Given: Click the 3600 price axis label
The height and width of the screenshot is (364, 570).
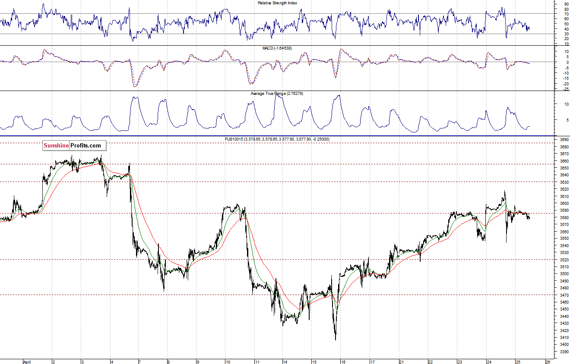Looking at the screenshot, I should (564, 203).
